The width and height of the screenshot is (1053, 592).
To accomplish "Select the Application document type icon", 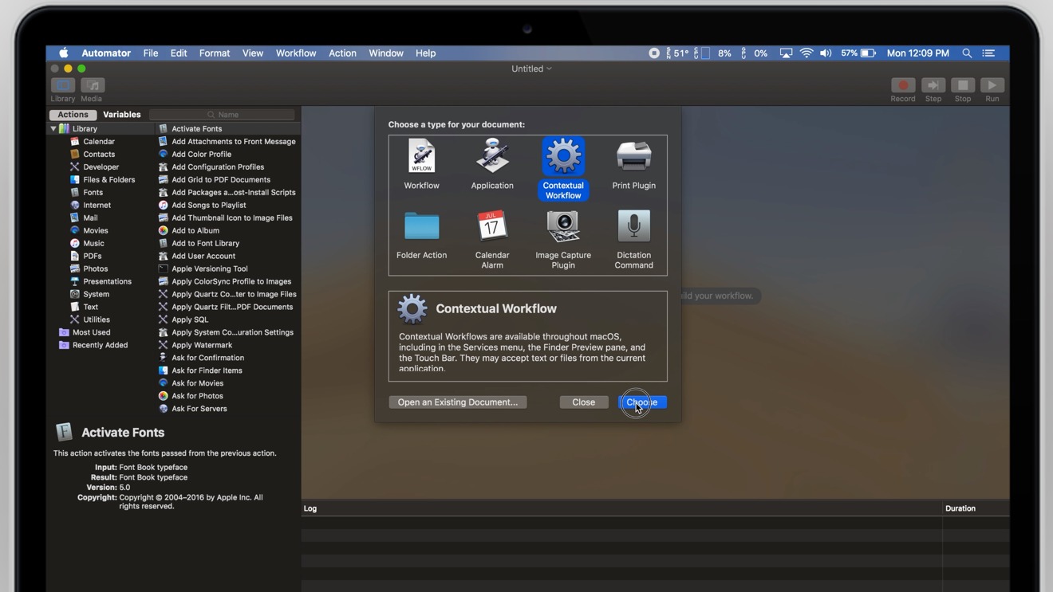I will tap(492, 156).
